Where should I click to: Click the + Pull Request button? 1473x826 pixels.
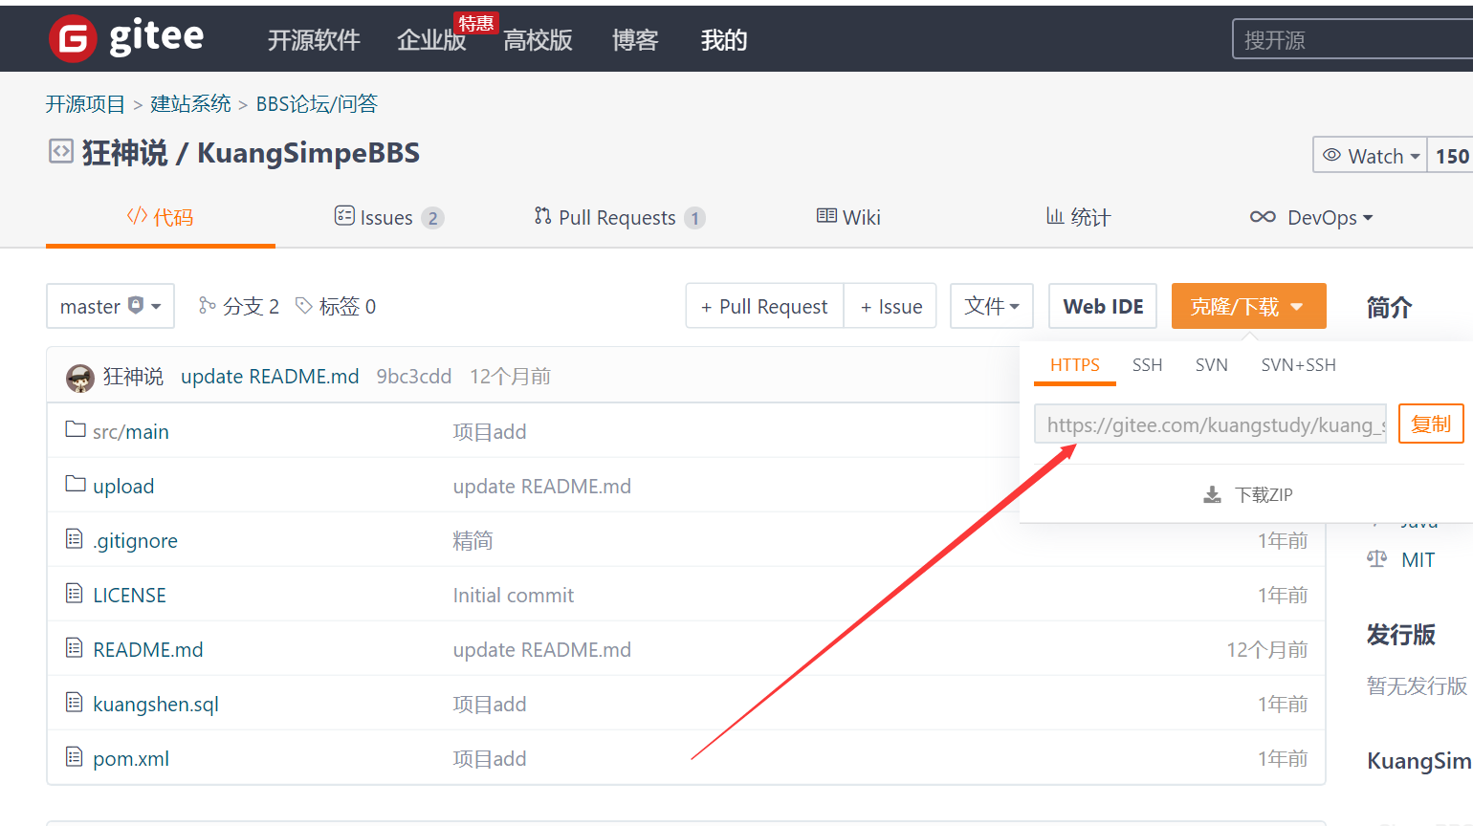(764, 306)
